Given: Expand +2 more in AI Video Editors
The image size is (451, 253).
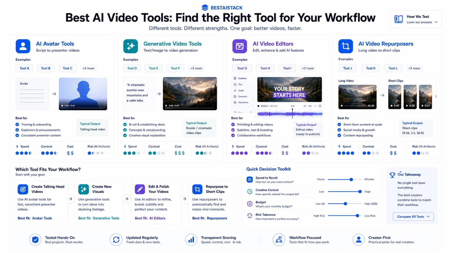Looking at the screenshot, I should coord(308,68).
